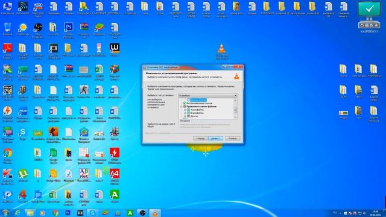
Task: Select the BlueStacks shortcut on the desktop
Action: pyautogui.click(x=99, y=29)
